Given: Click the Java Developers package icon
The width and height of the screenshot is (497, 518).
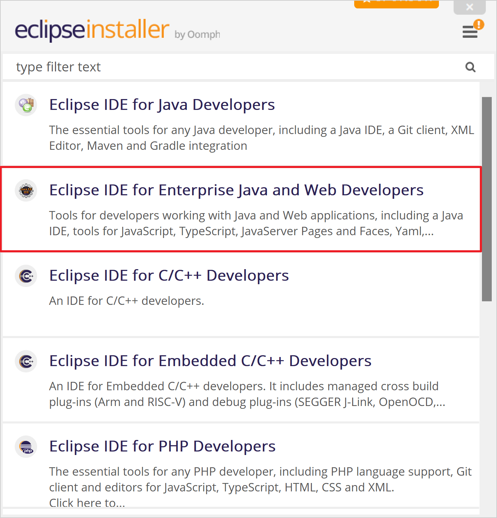Looking at the screenshot, I should (26, 105).
